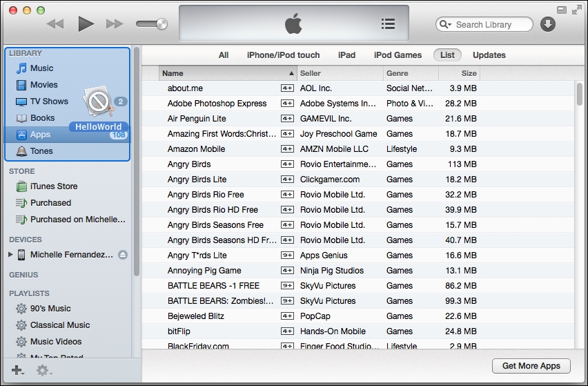Select the bitFlip app row
The image size is (588, 386).
(357, 331)
